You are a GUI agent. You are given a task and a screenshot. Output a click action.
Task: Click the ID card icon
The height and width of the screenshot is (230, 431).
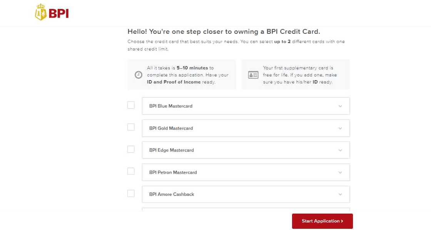click(253, 75)
